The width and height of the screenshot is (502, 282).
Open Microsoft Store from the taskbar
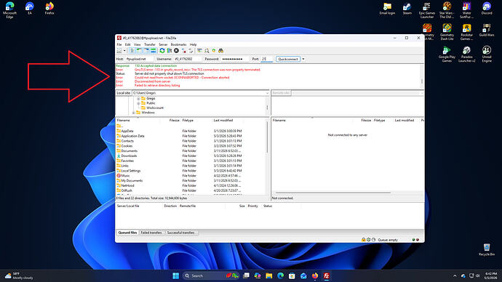click(292, 275)
